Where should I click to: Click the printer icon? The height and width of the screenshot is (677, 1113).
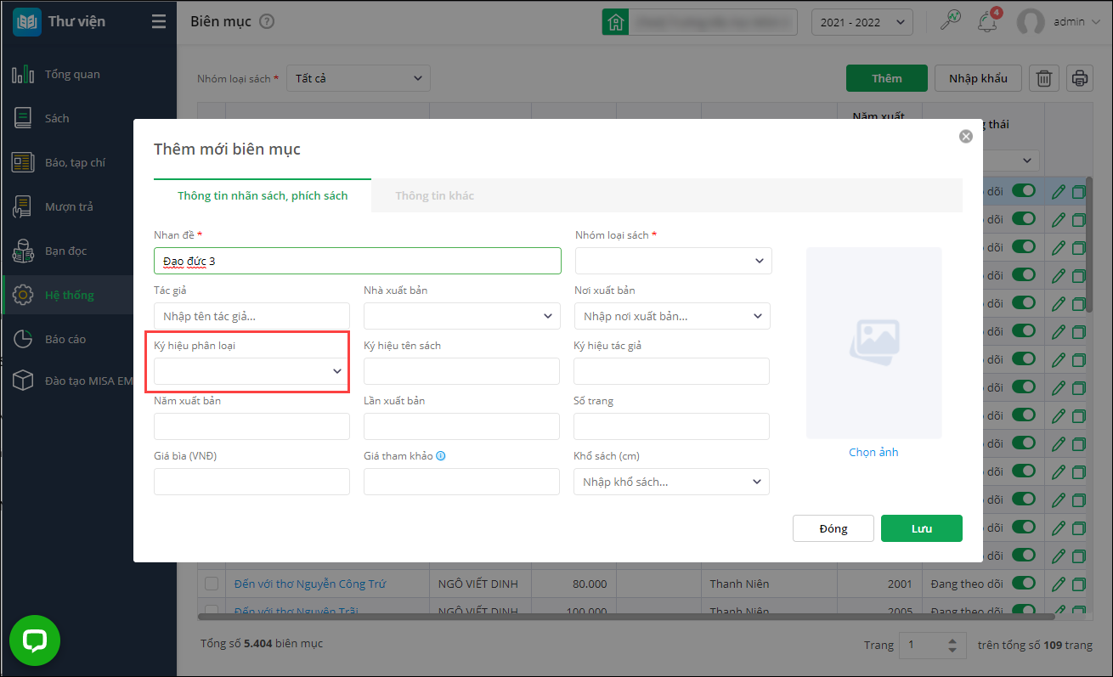[x=1080, y=78]
